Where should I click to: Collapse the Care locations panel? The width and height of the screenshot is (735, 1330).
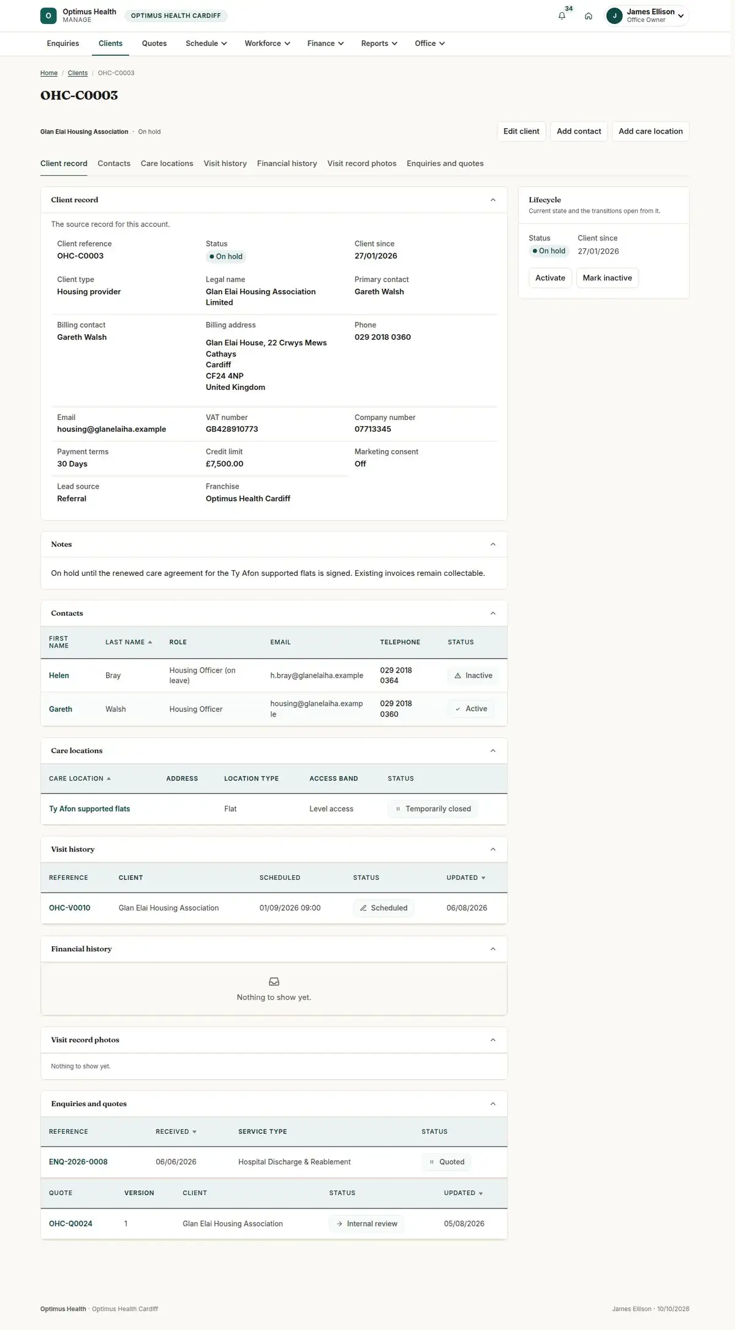click(x=493, y=751)
